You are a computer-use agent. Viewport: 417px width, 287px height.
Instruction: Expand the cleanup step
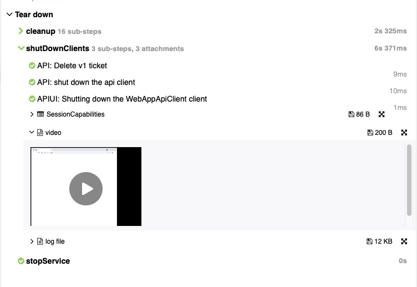point(21,31)
